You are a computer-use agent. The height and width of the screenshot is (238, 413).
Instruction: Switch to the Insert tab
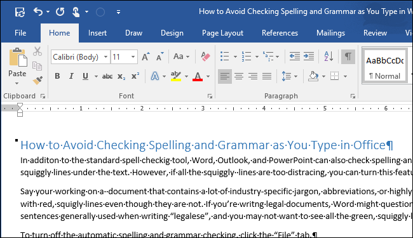pos(97,33)
